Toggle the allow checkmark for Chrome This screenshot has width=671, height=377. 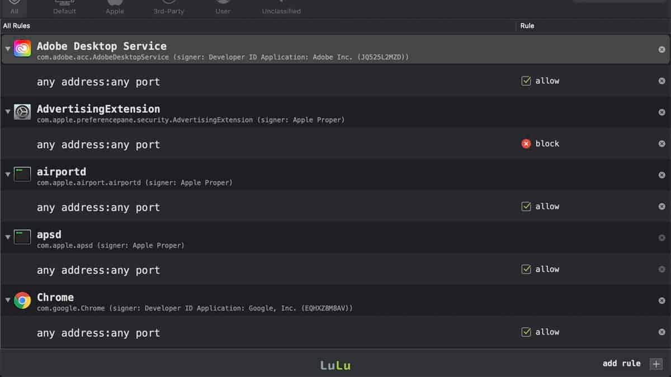click(526, 331)
